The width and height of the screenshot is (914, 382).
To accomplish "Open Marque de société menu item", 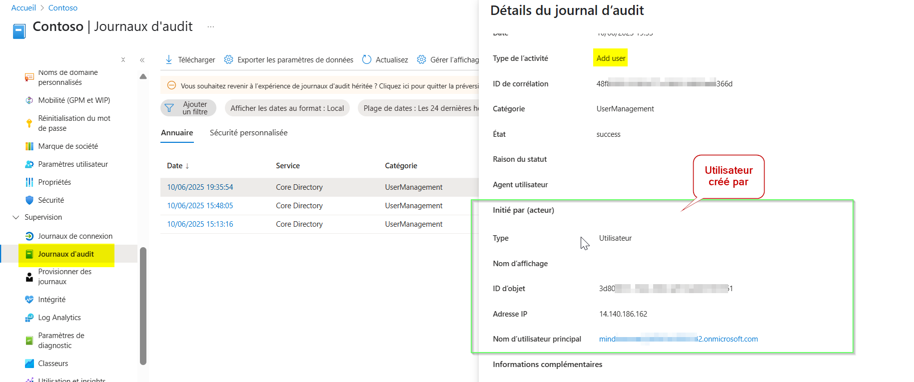I will [x=68, y=146].
